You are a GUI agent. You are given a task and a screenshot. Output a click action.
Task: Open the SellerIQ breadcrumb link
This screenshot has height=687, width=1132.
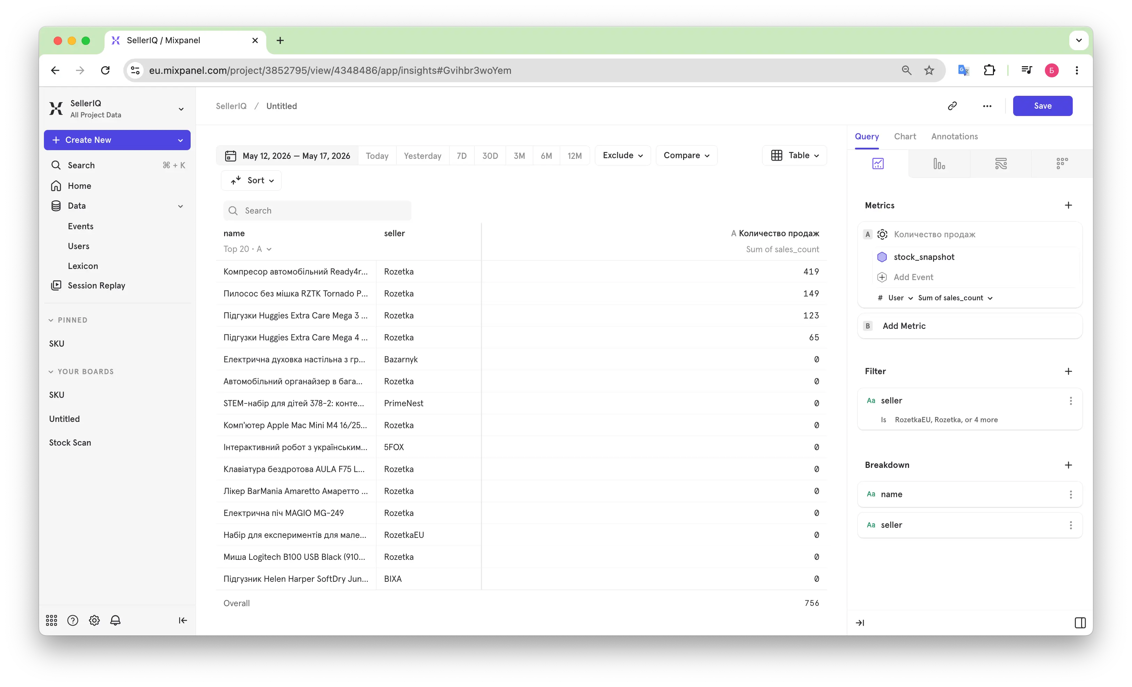point(231,106)
